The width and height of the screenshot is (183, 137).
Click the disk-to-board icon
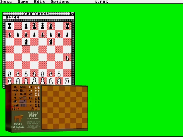pyautogui.click(x=23, y=94)
